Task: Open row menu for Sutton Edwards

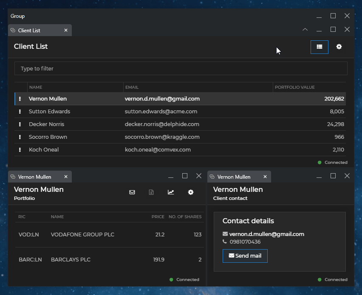Action: coord(20,112)
